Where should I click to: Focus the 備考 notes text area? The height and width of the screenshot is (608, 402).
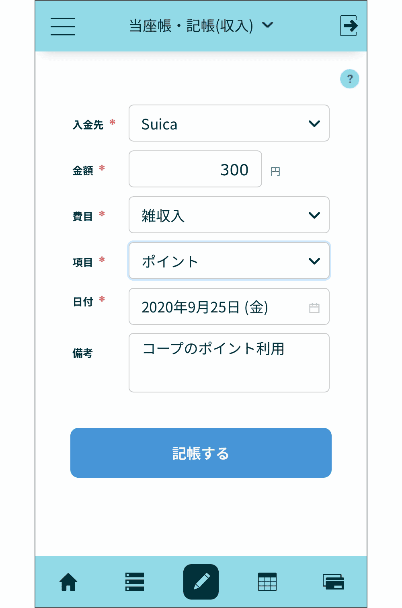pyautogui.click(x=229, y=363)
